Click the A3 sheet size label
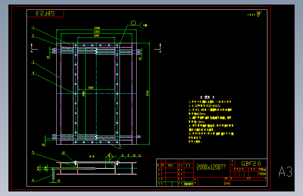Image resolution: width=303 pixels, height=196 pixels. pos(286,172)
